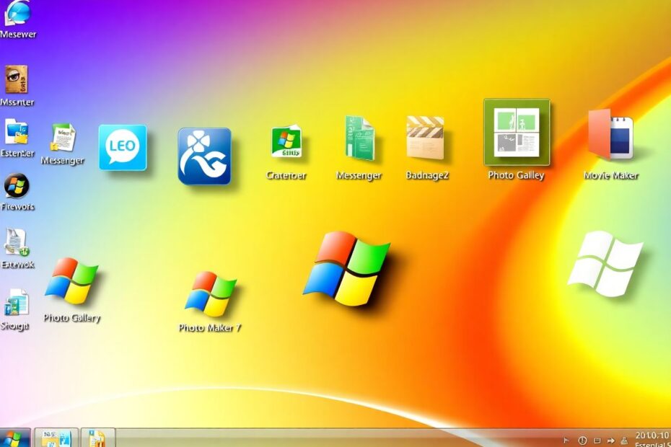
Task: Open the Start menu
Action: pyautogui.click(x=14, y=438)
